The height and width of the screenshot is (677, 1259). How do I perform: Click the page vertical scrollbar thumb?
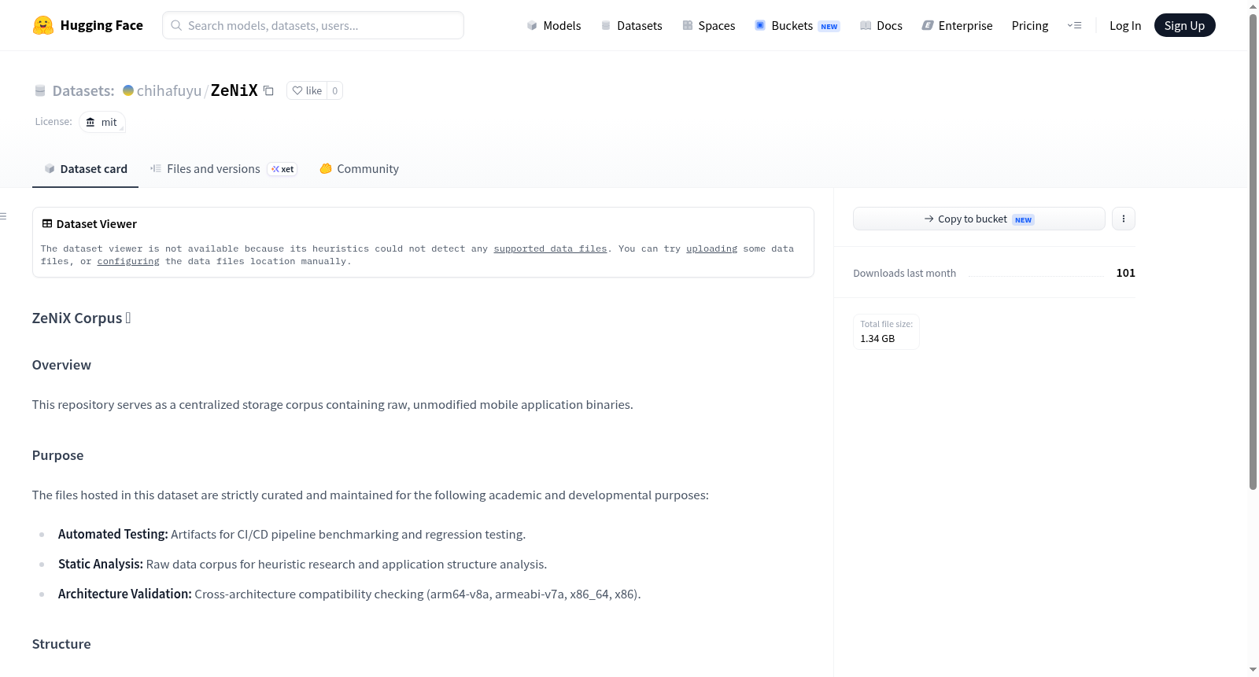point(1253,250)
